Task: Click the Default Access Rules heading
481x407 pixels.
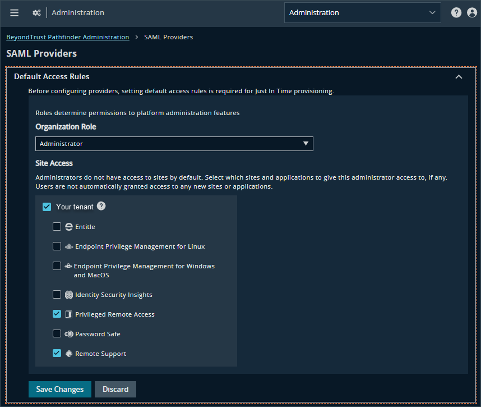Action: point(52,76)
